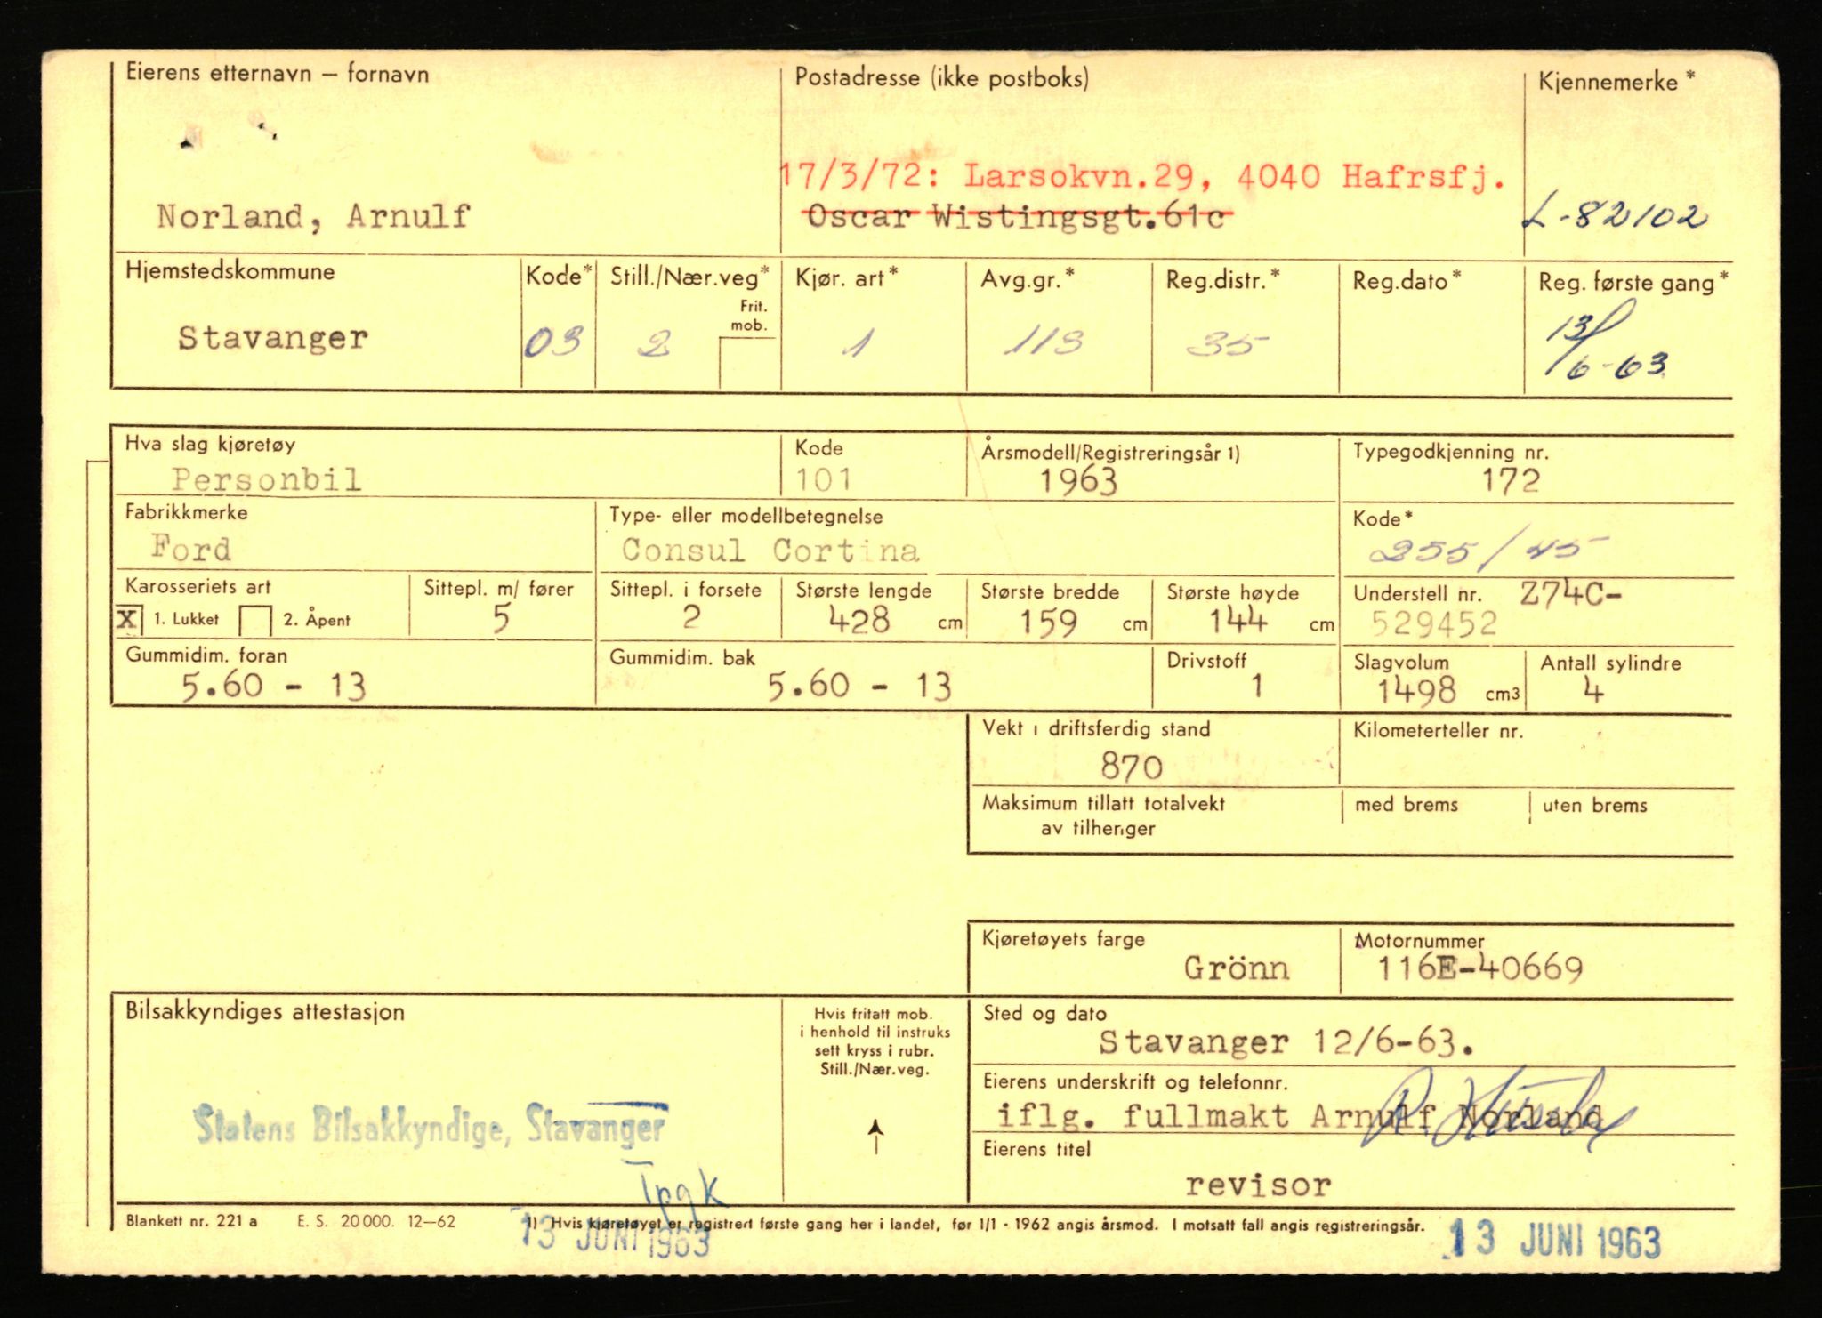Click the front tyre size 5.60 - 13

pos(274,686)
